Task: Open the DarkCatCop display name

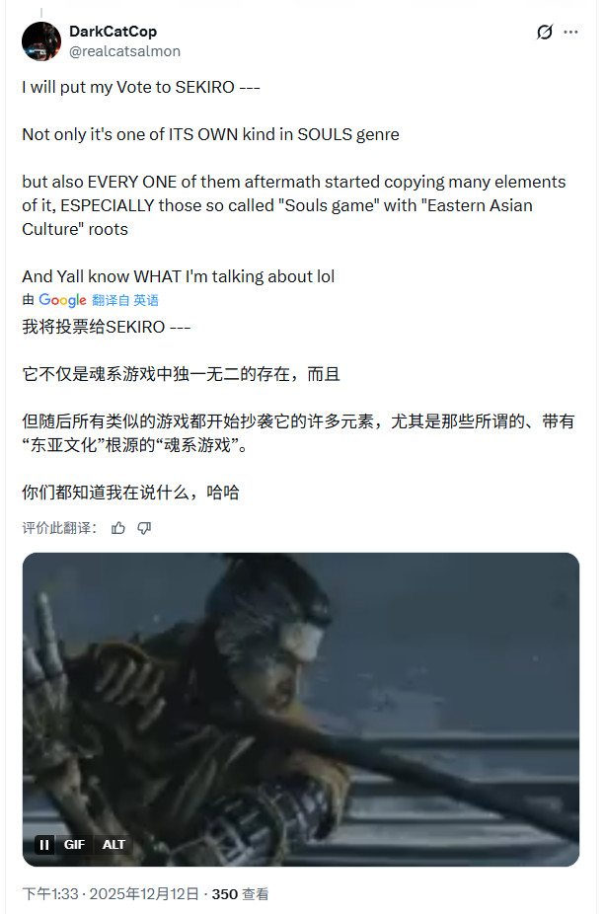Action: (114, 32)
